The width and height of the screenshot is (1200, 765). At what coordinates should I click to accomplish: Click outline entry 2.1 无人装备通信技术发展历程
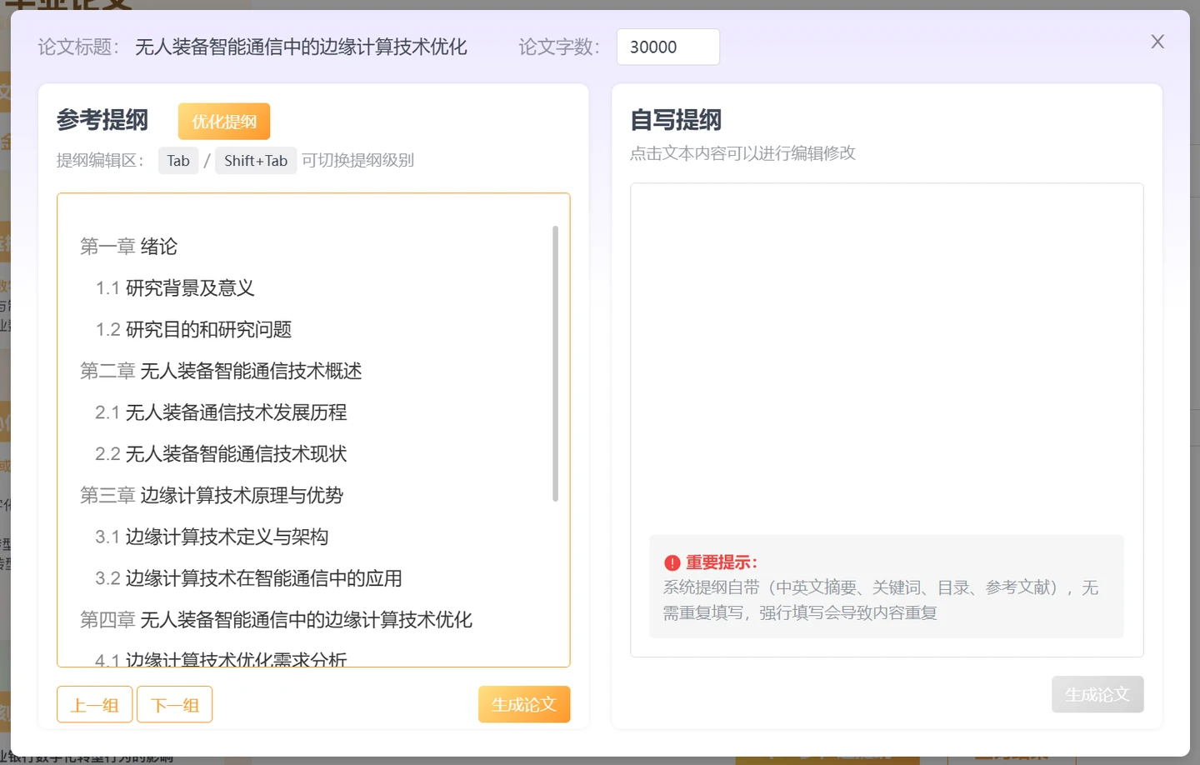coord(221,412)
